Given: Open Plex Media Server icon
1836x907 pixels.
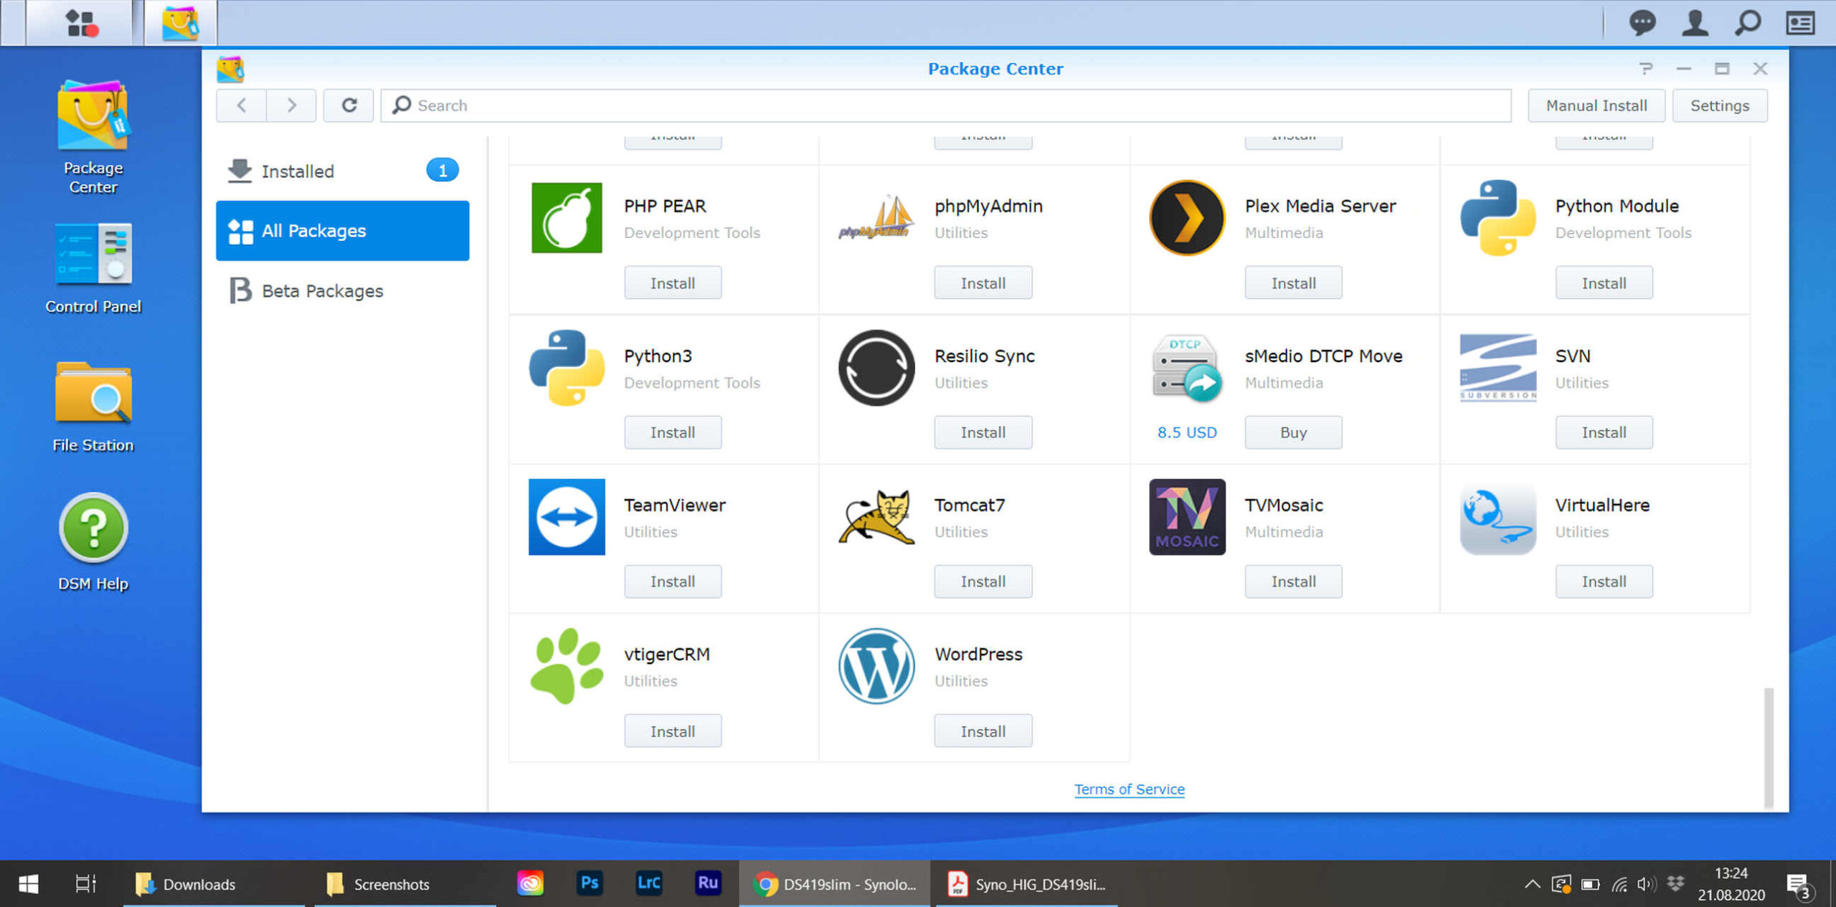Looking at the screenshot, I should pyautogui.click(x=1187, y=218).
